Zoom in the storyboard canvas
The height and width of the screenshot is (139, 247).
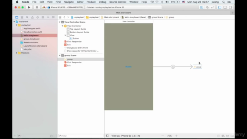(176, 136)
